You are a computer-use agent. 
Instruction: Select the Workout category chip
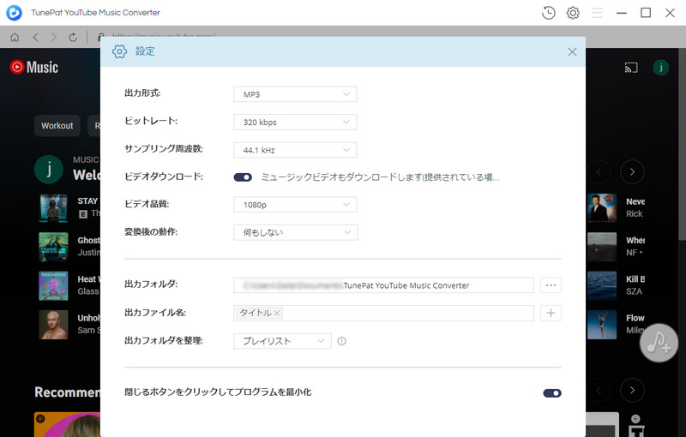[x=57, y=126]
